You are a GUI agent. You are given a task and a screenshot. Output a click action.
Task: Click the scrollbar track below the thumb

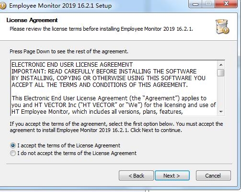[221, 93]
